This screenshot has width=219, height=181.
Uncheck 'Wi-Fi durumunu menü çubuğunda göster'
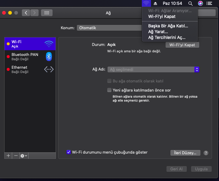pyautogui.click(x=69, y=152)
